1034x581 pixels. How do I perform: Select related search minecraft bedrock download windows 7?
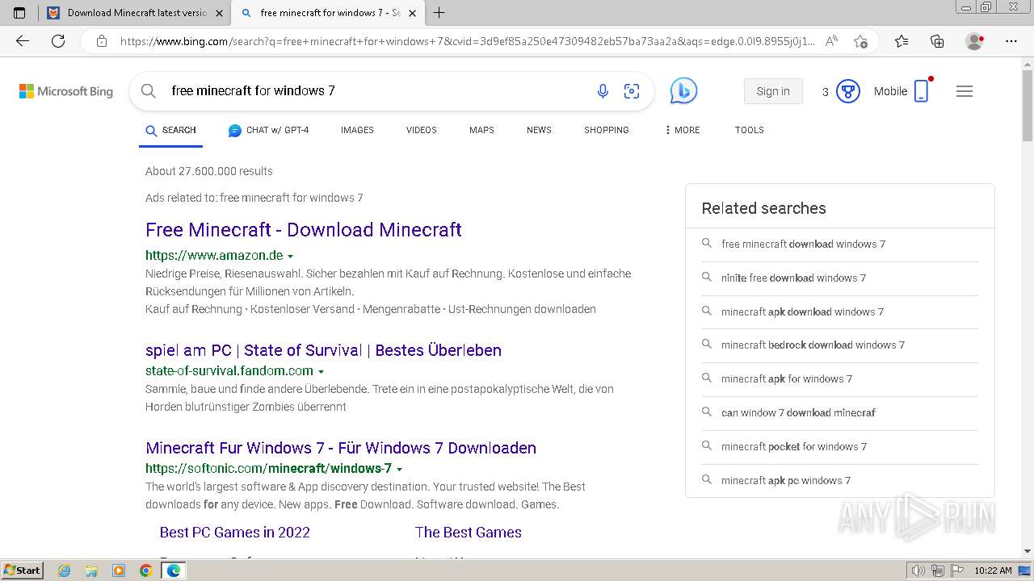[x=839, y=345]
